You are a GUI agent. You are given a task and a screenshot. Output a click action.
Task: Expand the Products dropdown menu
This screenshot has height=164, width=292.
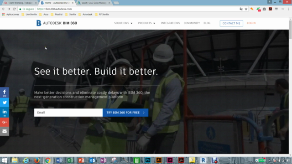coord(146,23)
